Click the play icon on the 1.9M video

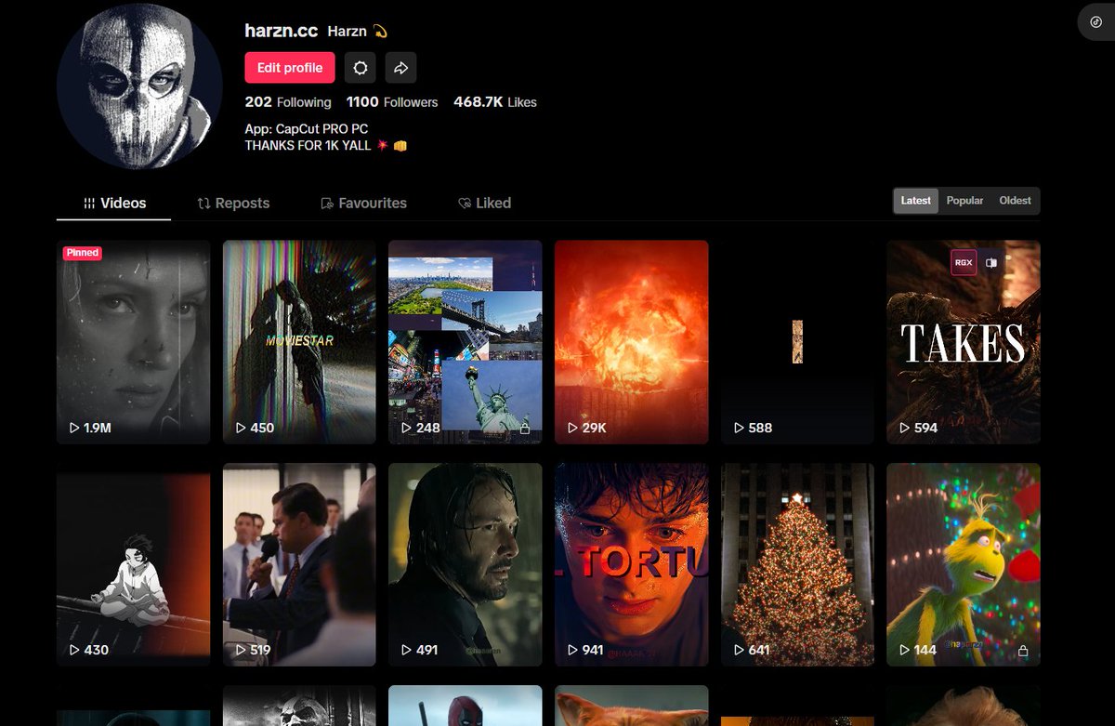74,429
